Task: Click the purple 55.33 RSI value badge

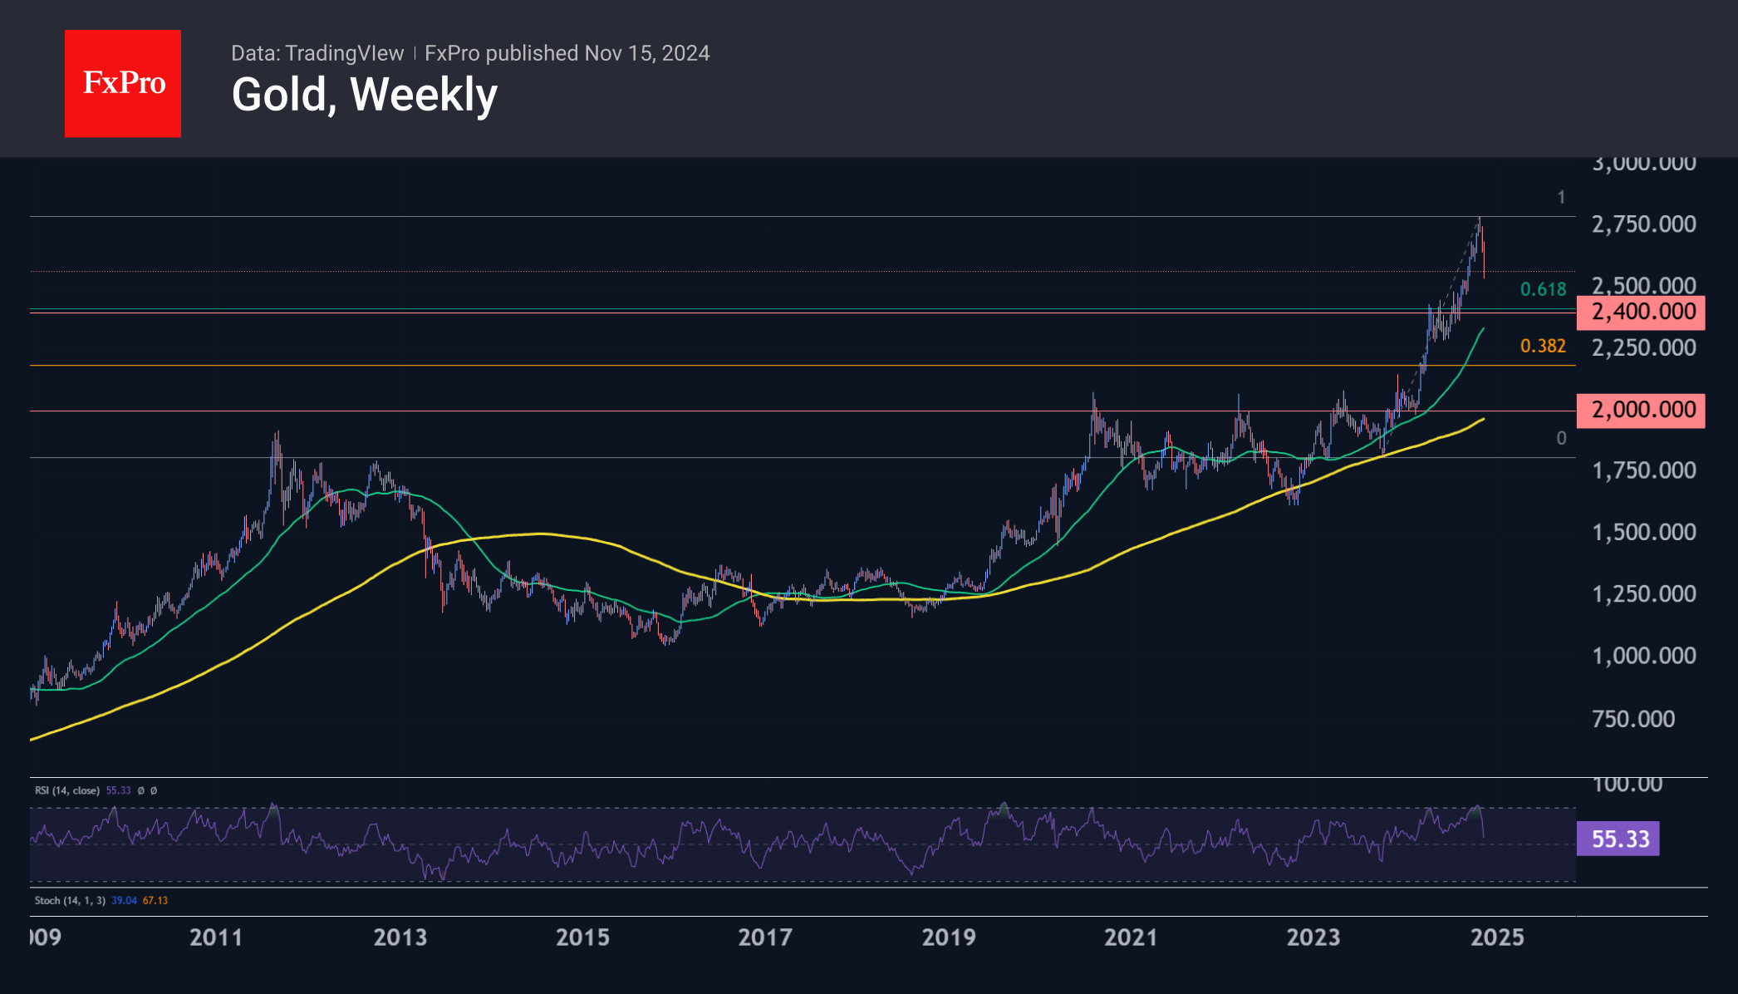Action: tap(1618, 839)
